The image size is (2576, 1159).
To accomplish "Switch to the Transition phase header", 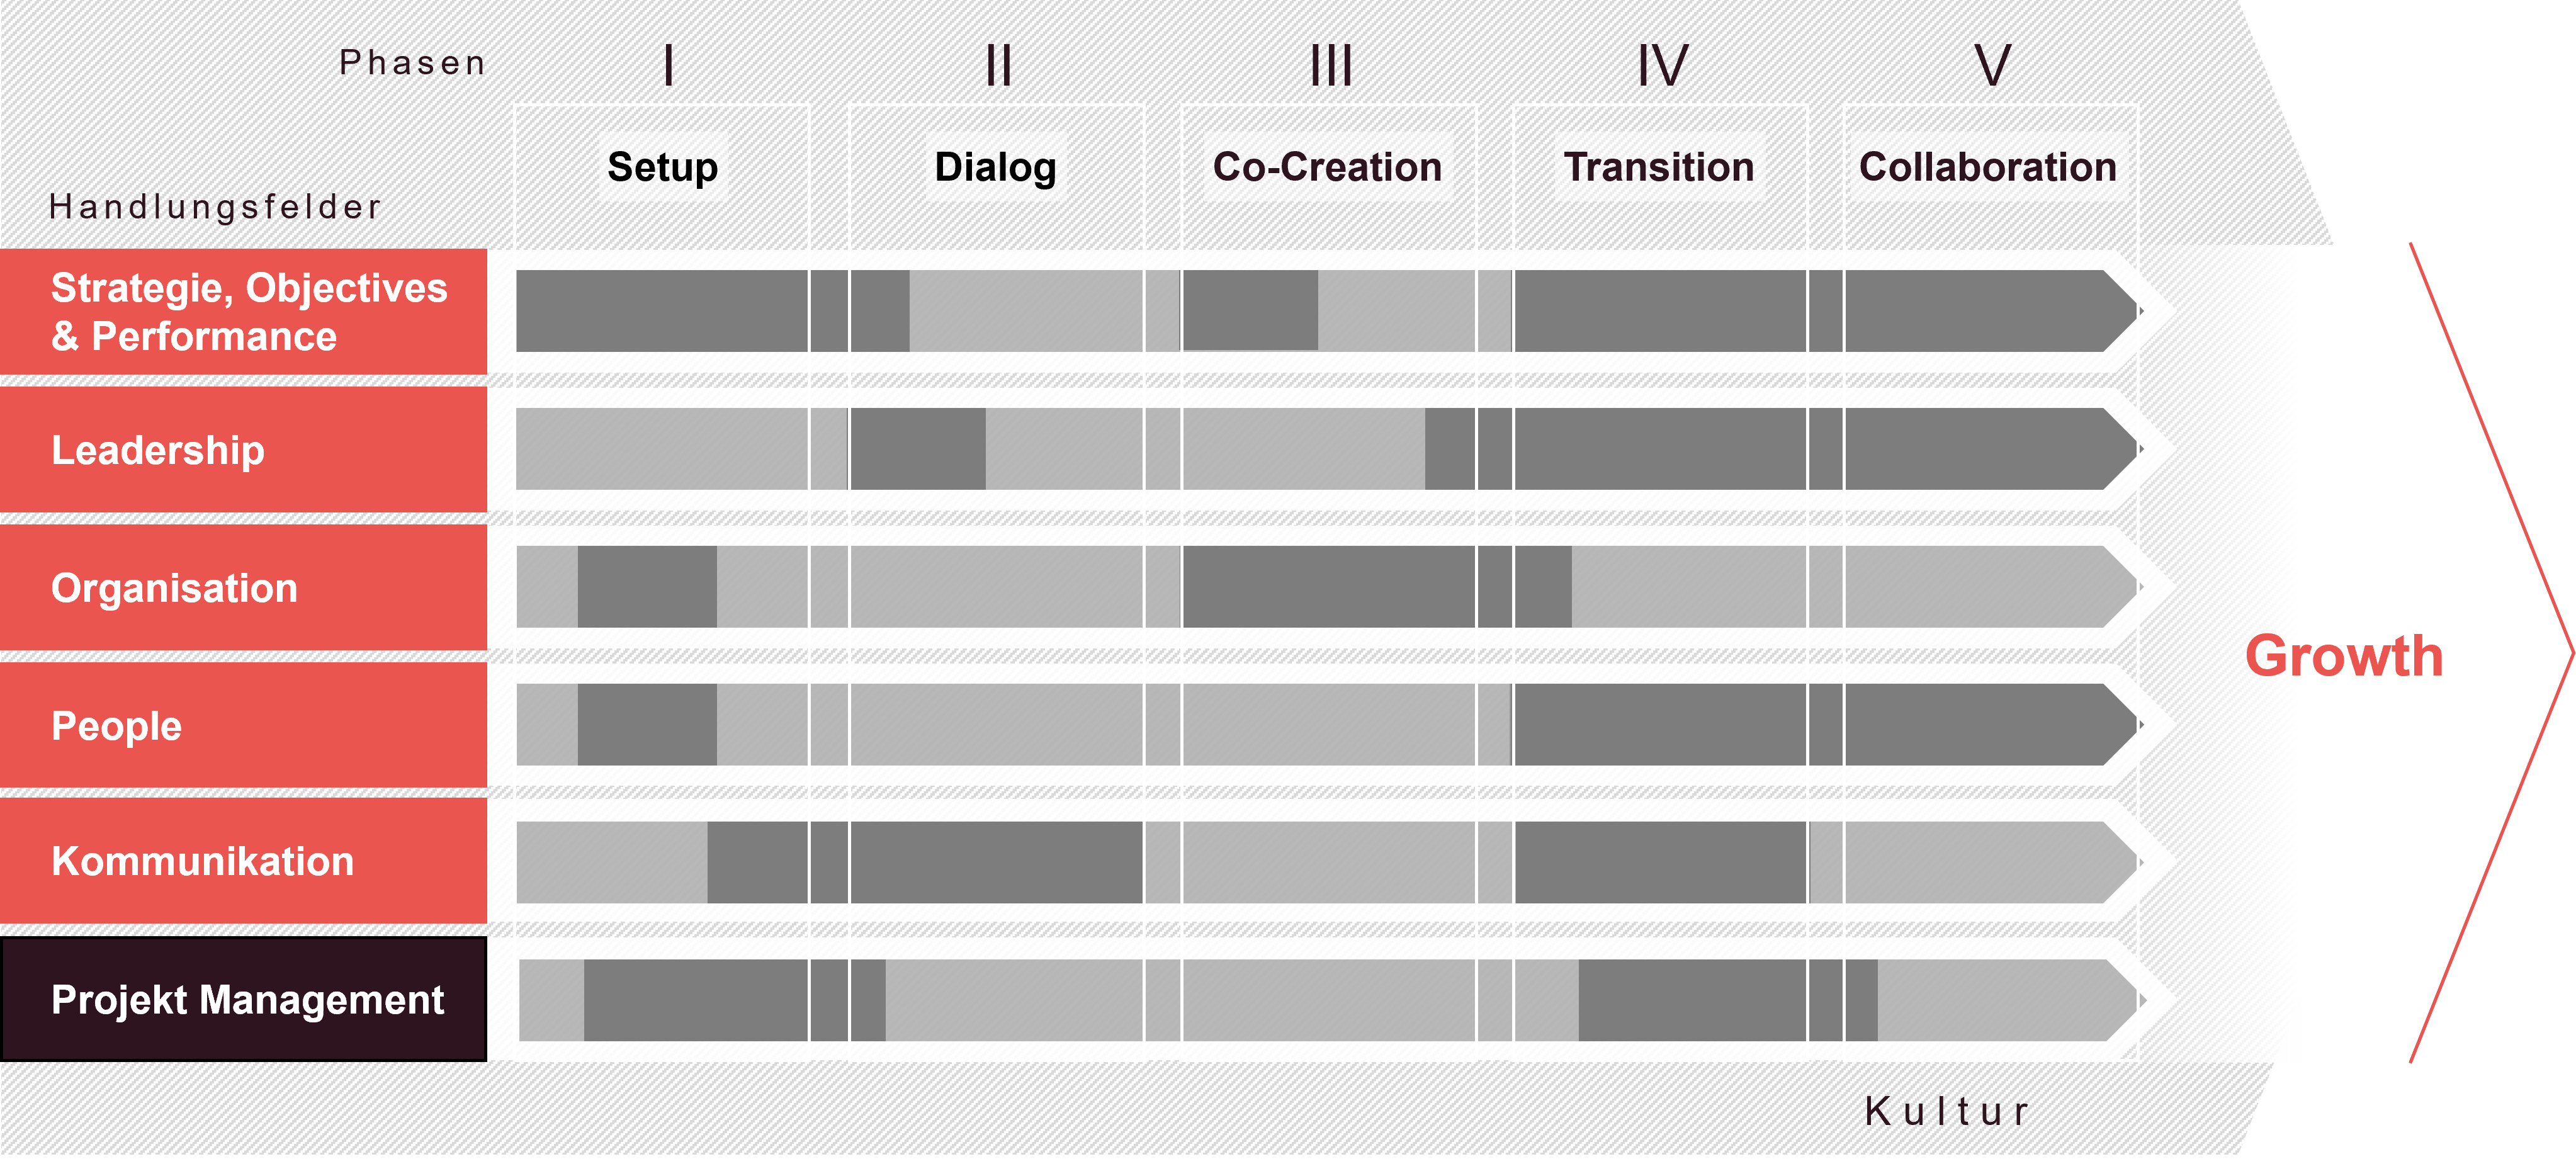I will (1659, 167).
